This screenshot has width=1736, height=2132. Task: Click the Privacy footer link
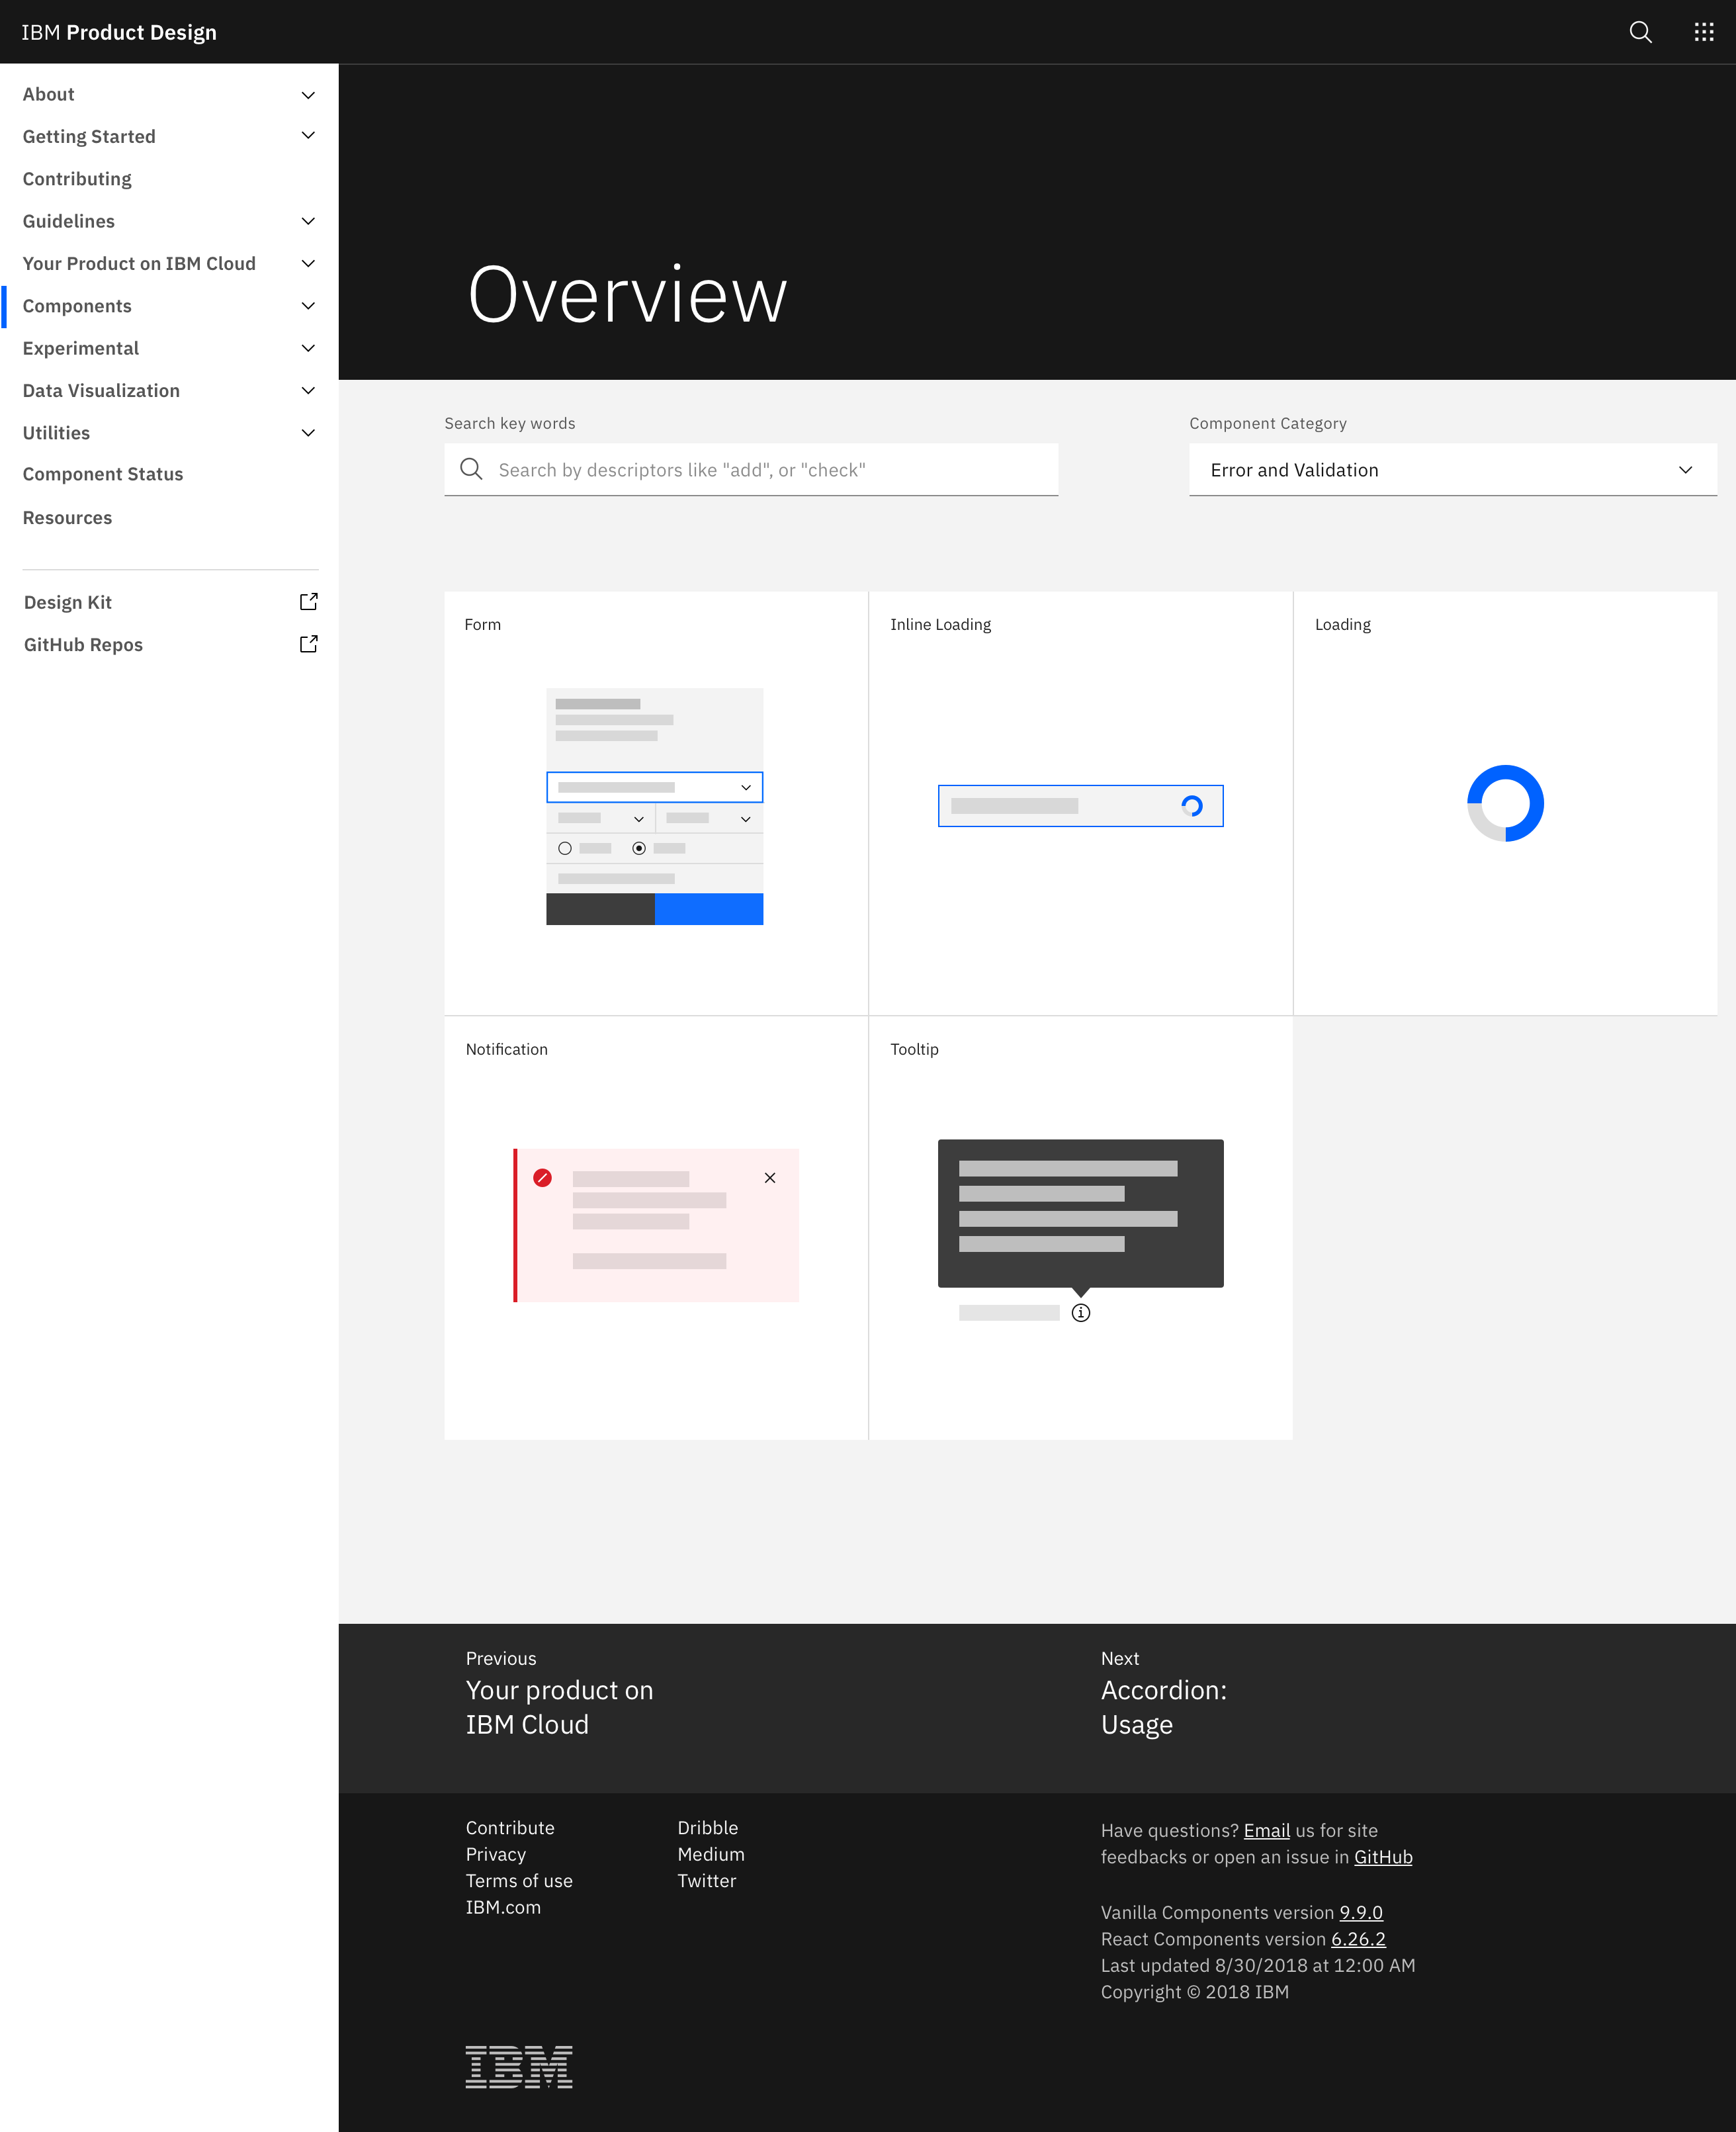click(x=495, y=1854)
